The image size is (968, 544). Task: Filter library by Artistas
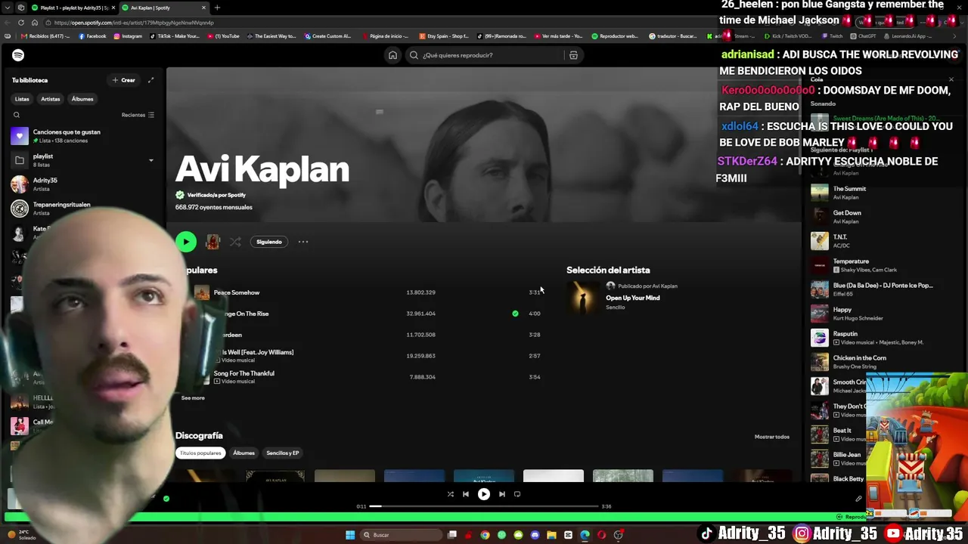pyautogui.click(x=51, y=99)
